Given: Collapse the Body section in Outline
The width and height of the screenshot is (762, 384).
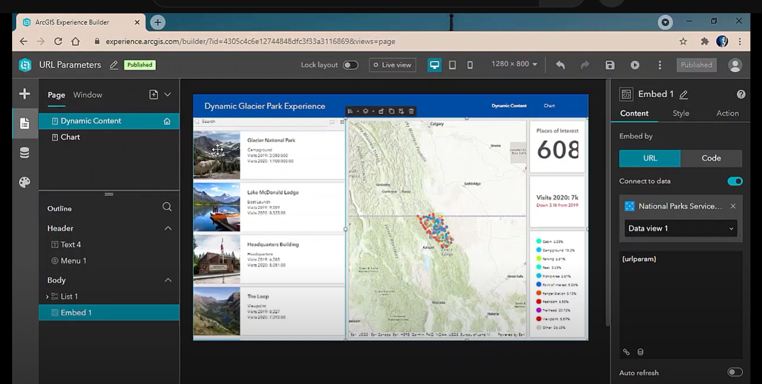Looking at the screenshot, I should tap(168, 280).
